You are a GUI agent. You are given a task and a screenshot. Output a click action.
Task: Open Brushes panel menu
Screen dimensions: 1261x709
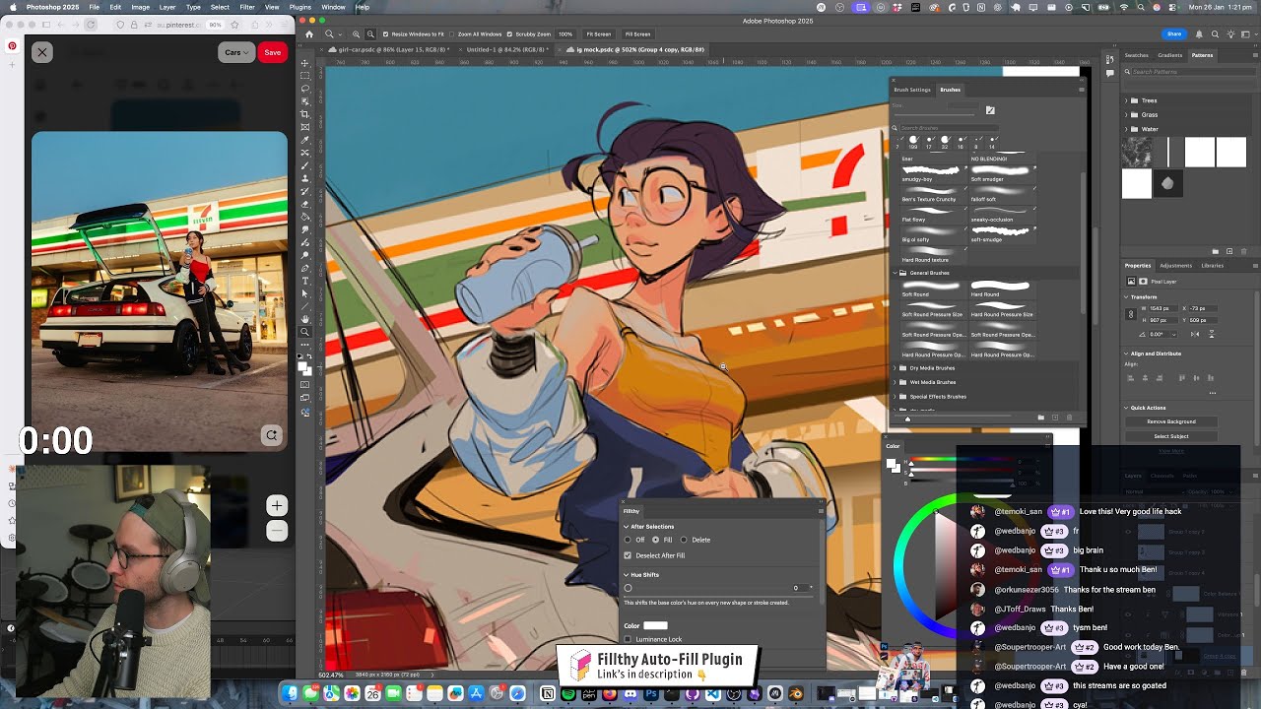[1081, 90]
